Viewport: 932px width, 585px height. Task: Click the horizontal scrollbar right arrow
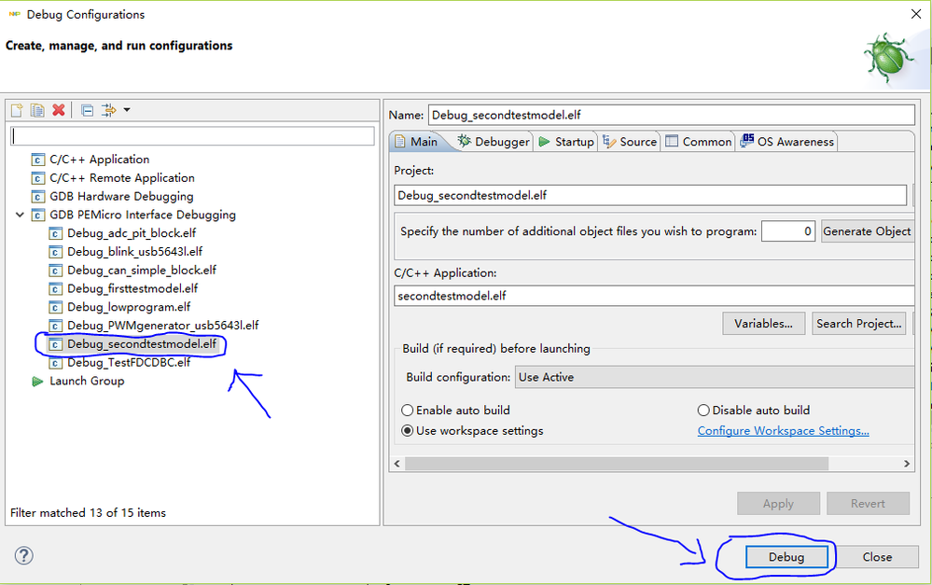pos(907,463)
